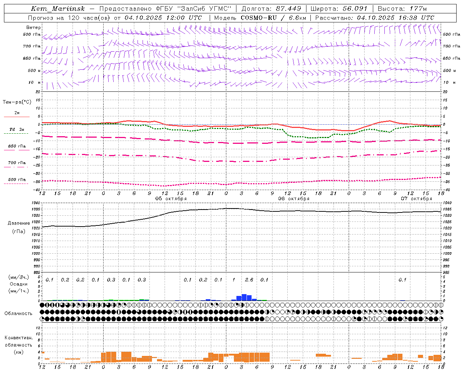Select the text 'Предоставлено ФГБУ "ЗапСиб УГМС"'

pos(165,9)
